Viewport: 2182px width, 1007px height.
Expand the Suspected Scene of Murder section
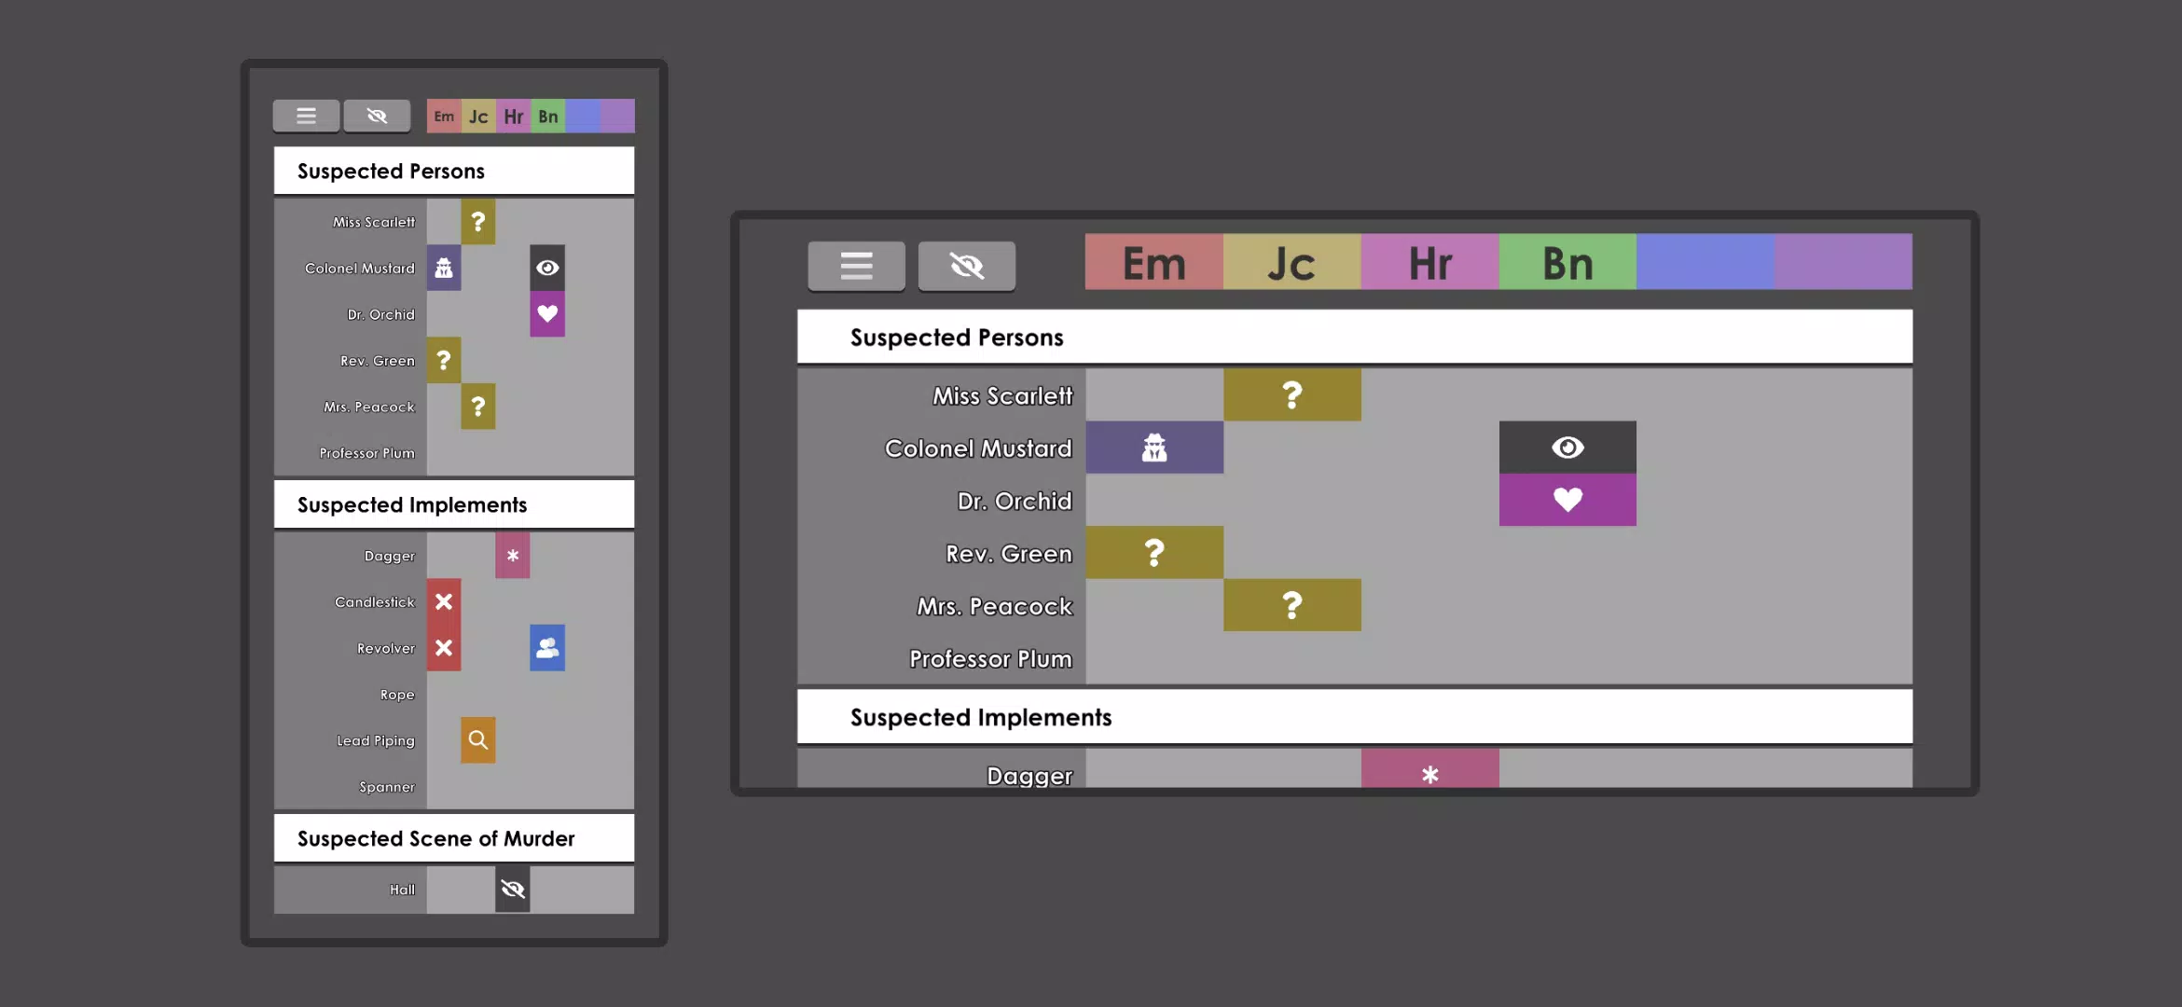tap(435, 837)
